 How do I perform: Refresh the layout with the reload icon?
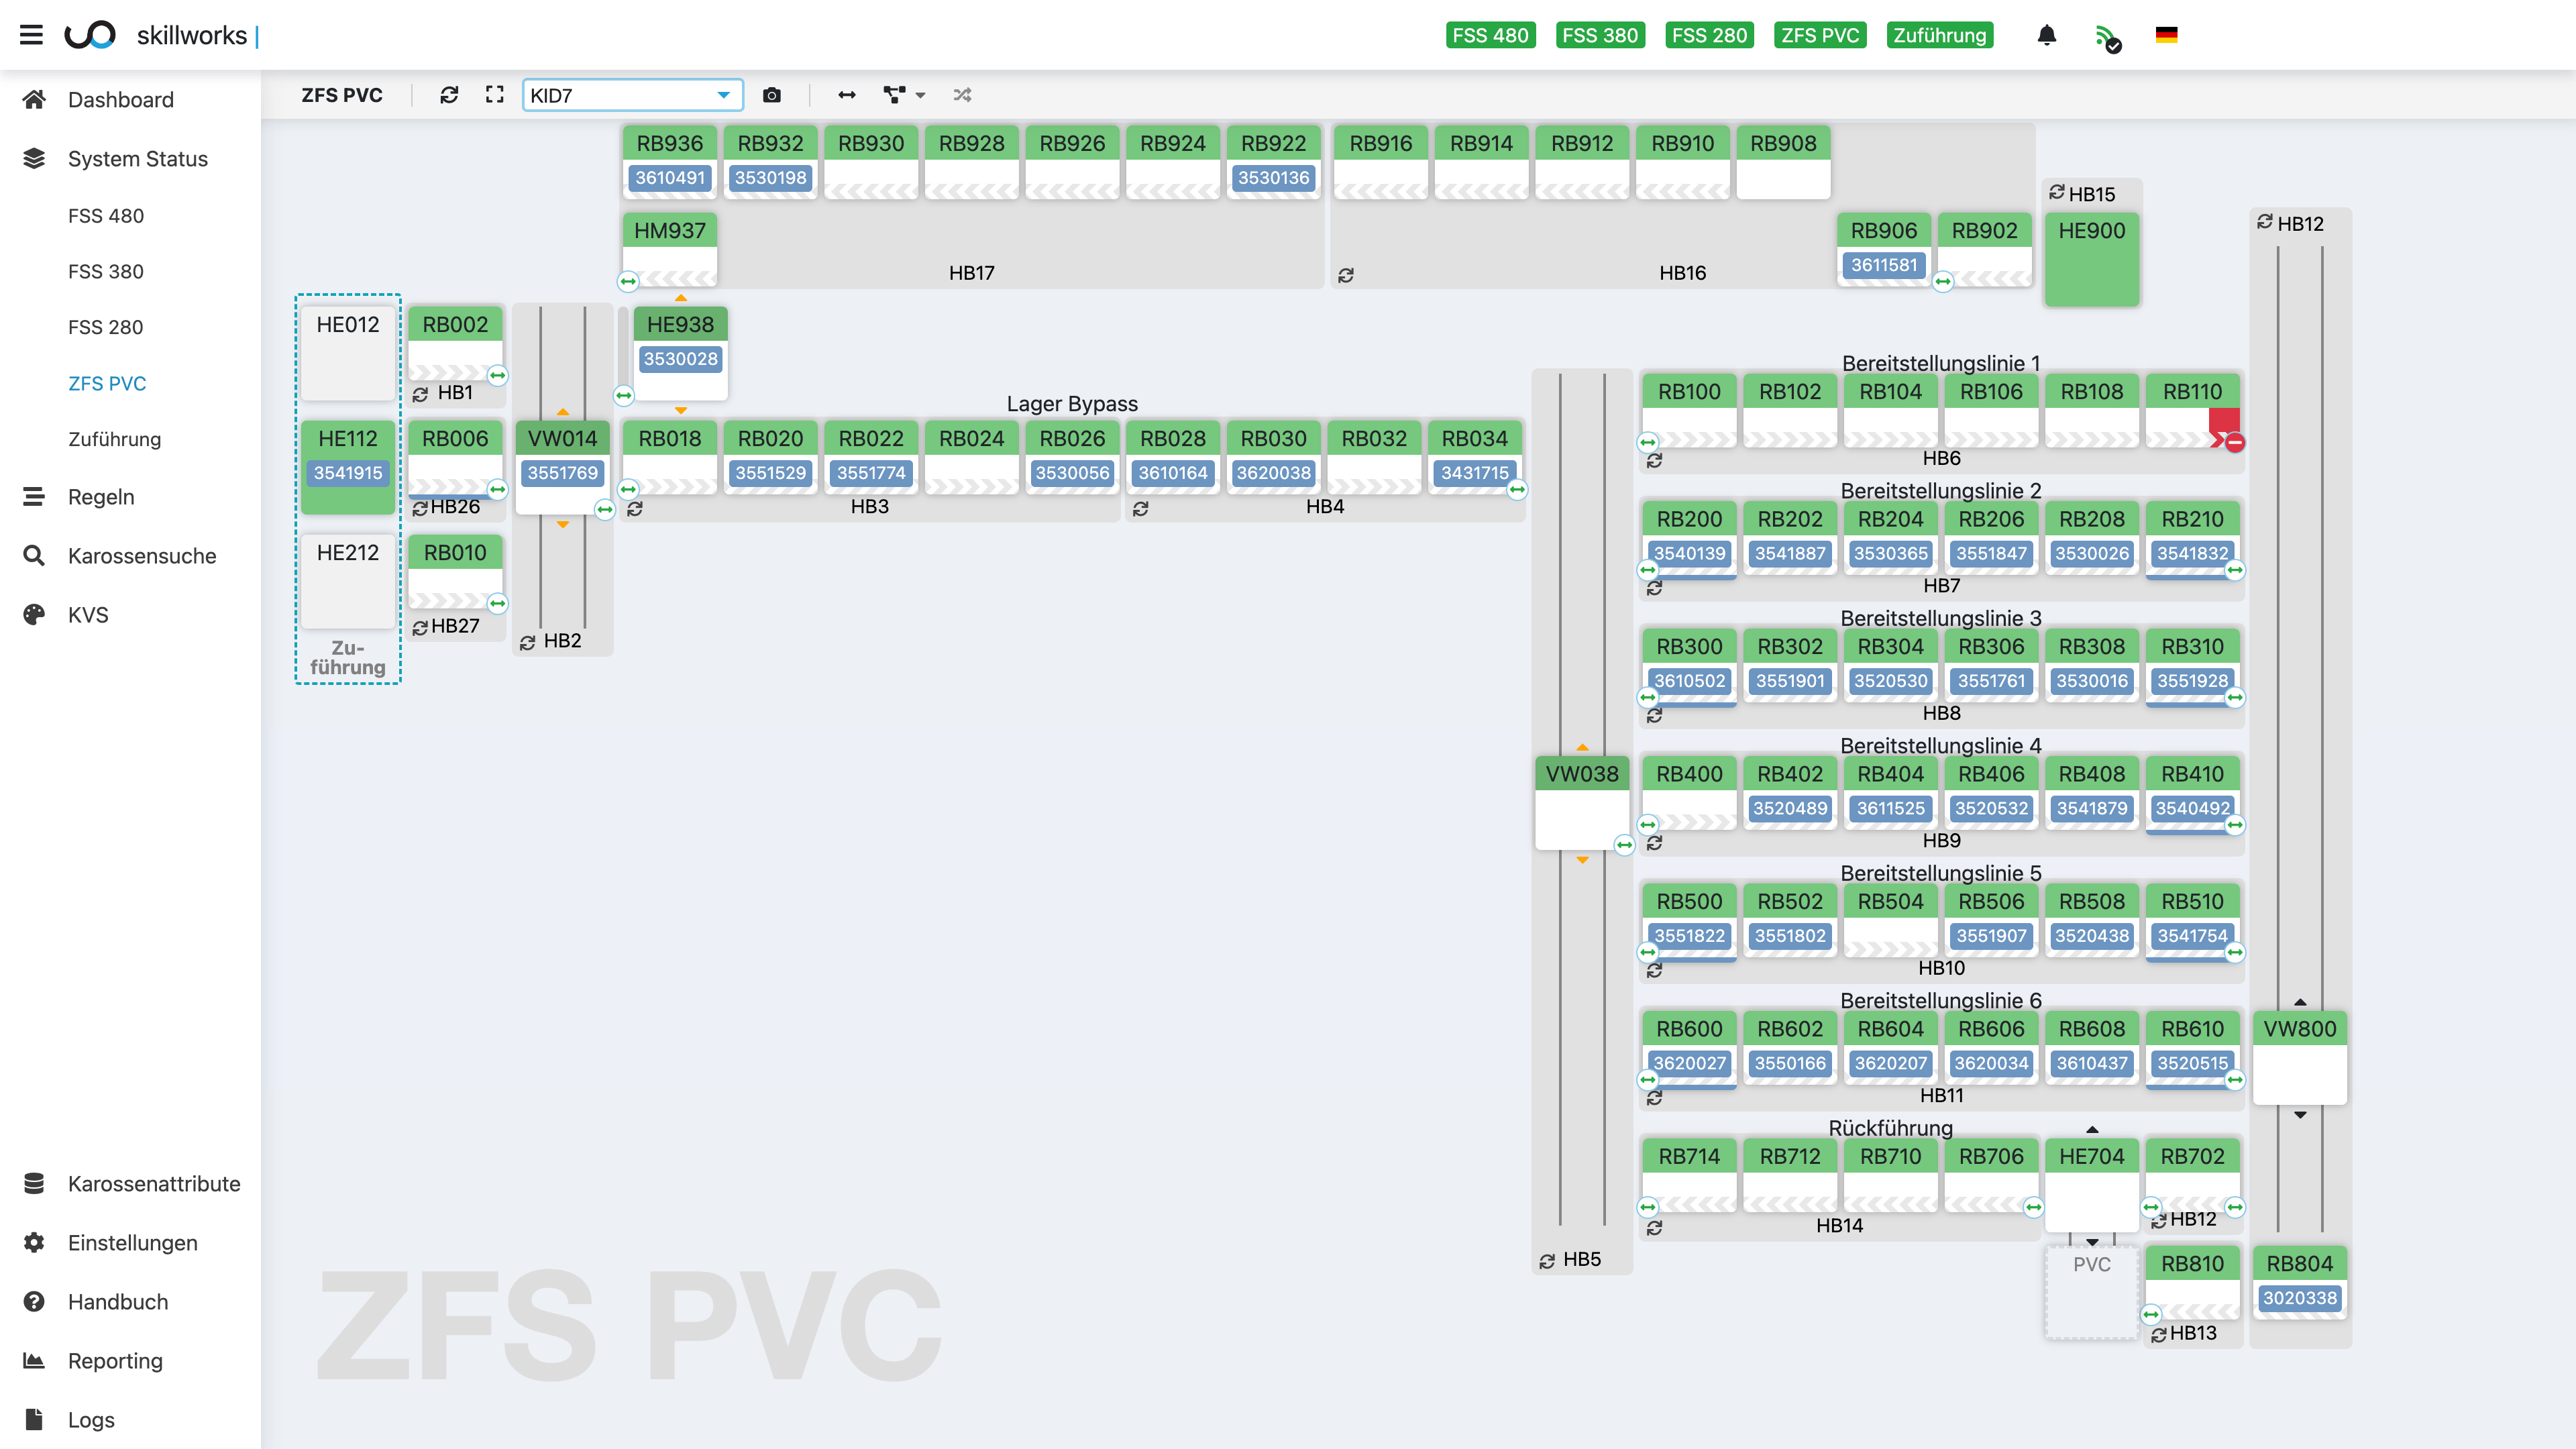[450, 95]
